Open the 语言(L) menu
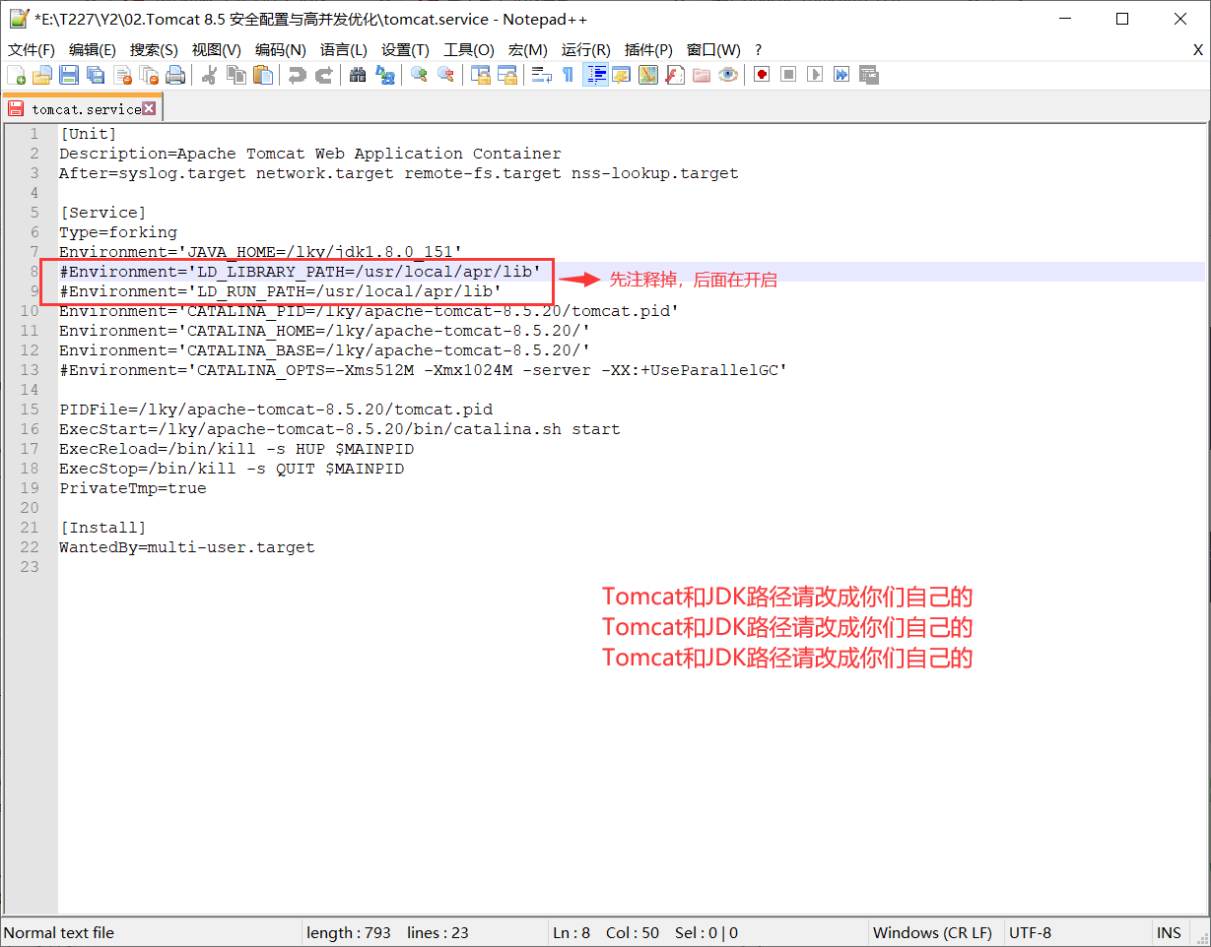This screenshot has height=947, width=1211. tap(344, 49)
